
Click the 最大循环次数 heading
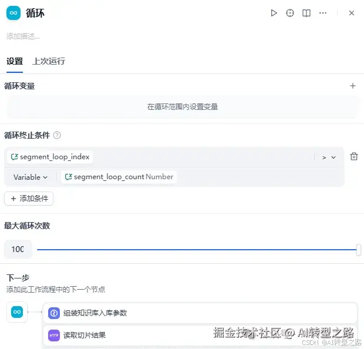point(27,226)
